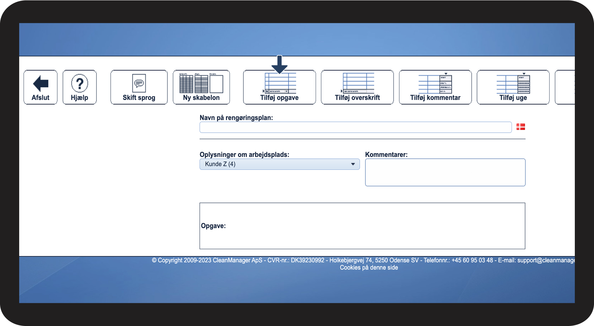Screen dimensions: 594x326
Task: Click the support e-mail address in footer
Action: (x=546, y=260)
